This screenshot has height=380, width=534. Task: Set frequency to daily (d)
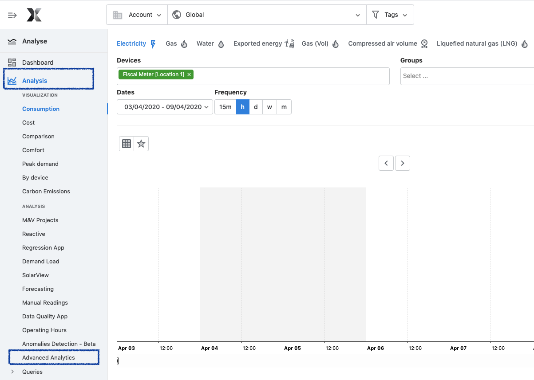tap(256, 107)
